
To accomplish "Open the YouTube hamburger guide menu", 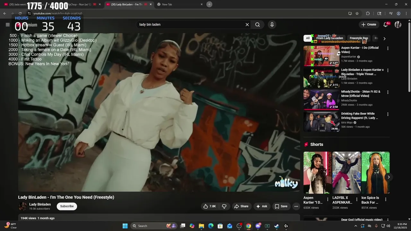I will pyautogui.click(x=8, y=24).
